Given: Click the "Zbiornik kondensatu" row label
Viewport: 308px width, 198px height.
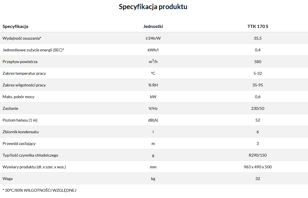Looking at the screenshot, I should click(21, 132).
